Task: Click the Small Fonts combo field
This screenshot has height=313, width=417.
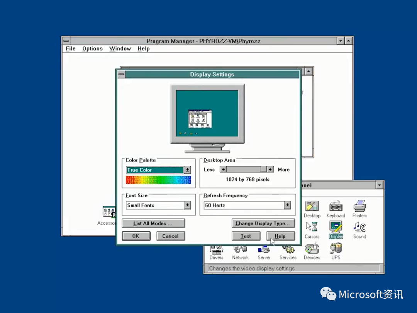Action: [155, 205]
